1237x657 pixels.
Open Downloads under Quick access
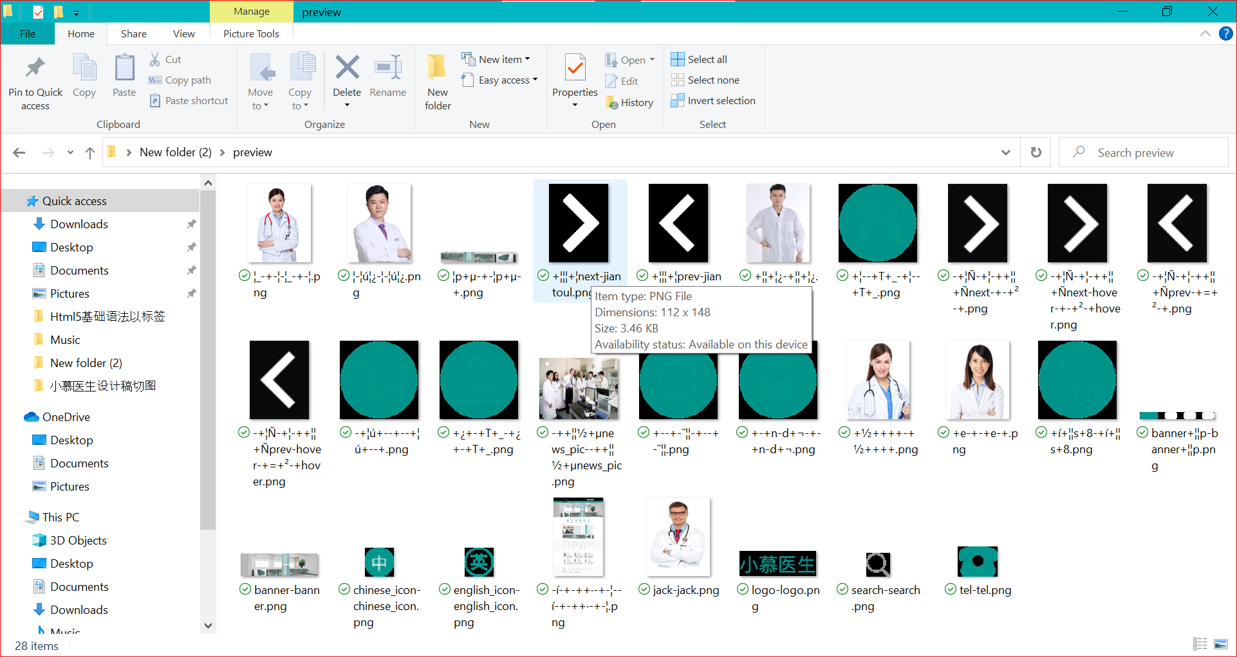tap(79, 224)
